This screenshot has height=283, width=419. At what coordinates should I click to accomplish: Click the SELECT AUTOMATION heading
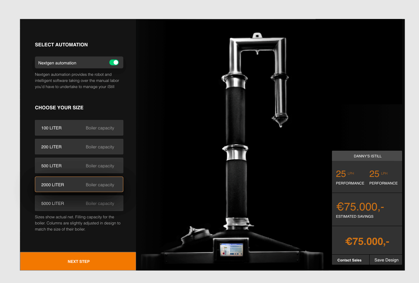pos(61,45)
